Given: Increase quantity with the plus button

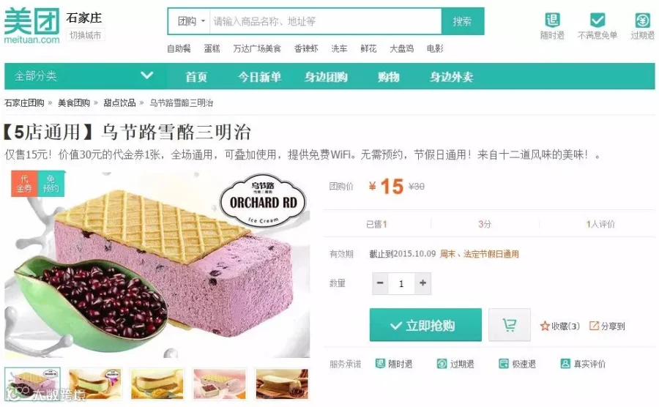Looking at the screenshot, I should 422,283.
